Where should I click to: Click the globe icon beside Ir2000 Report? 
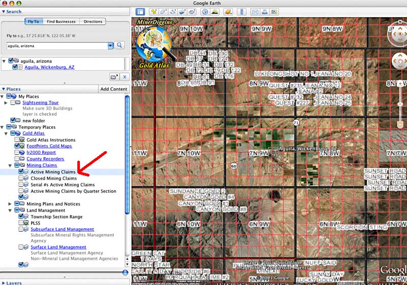[22, 152]
